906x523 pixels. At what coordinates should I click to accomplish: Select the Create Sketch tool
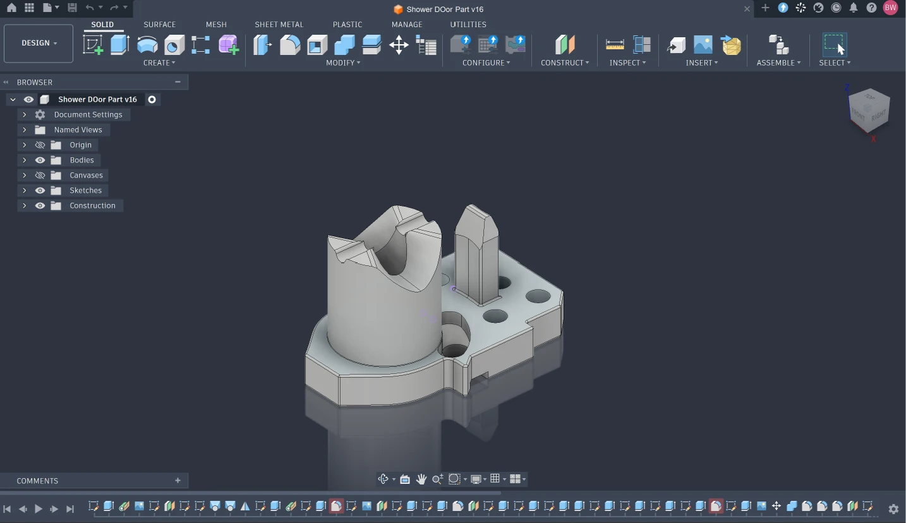coord(93,45)
